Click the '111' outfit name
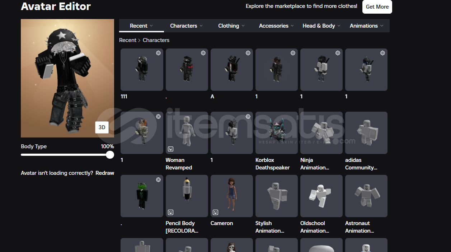 coord(124,97)
